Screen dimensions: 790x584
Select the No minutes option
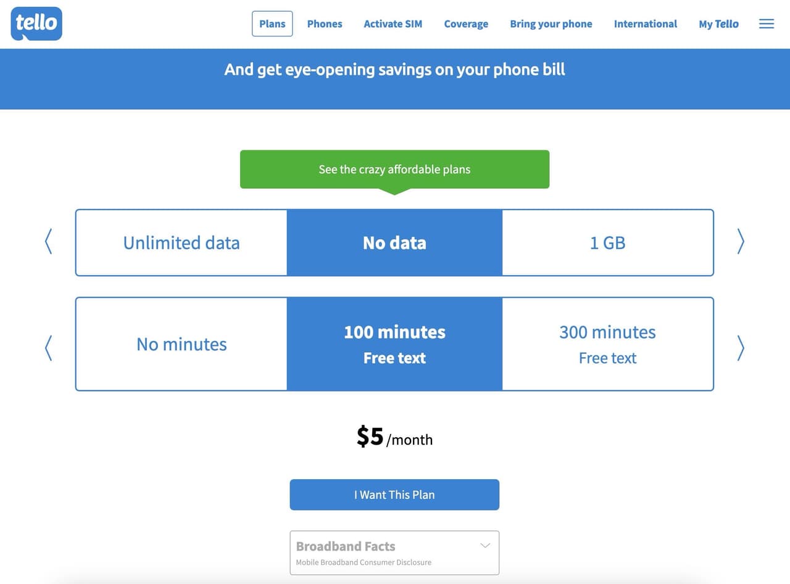coord(181,344)
